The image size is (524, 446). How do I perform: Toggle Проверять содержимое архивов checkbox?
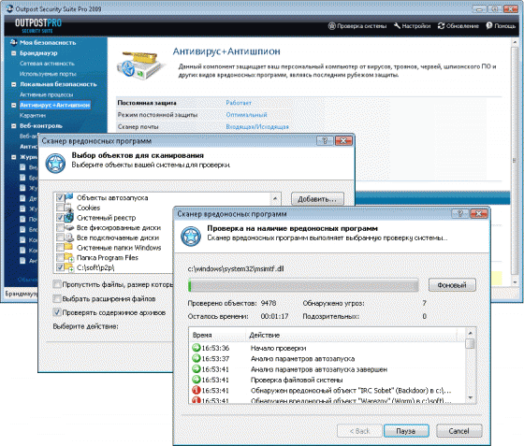[57, 312]
